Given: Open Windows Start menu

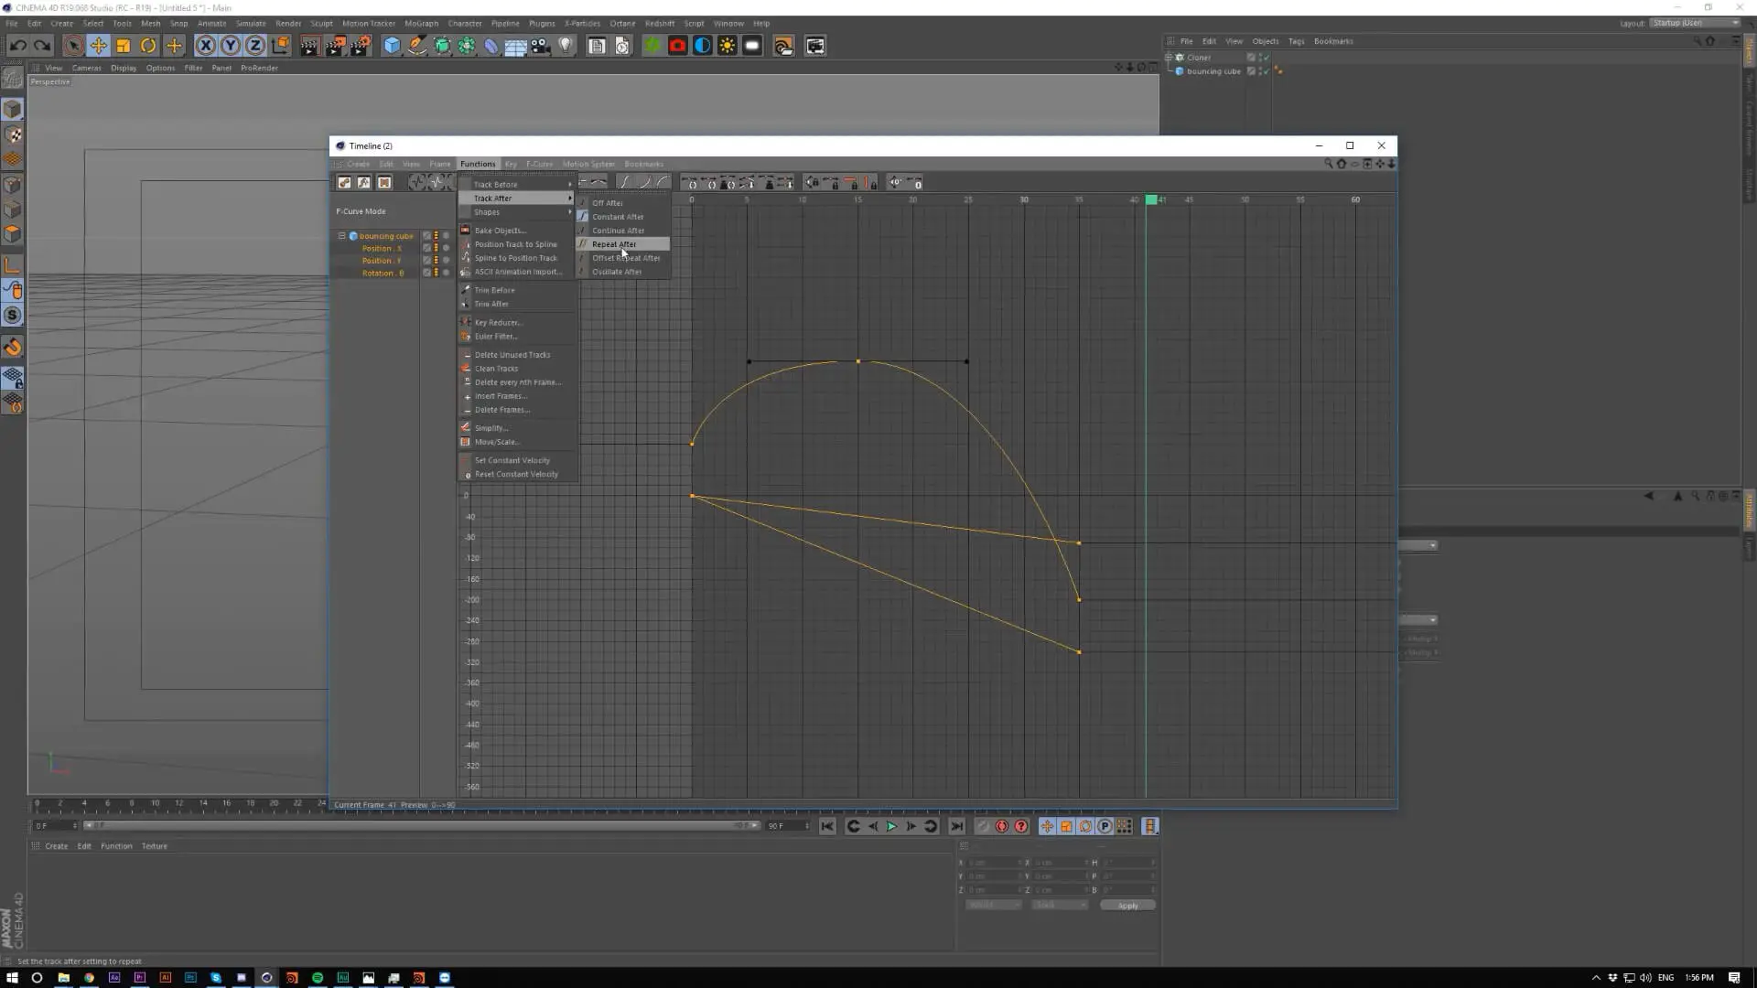Looking at the screenshot, I should [x=13, y=977].
